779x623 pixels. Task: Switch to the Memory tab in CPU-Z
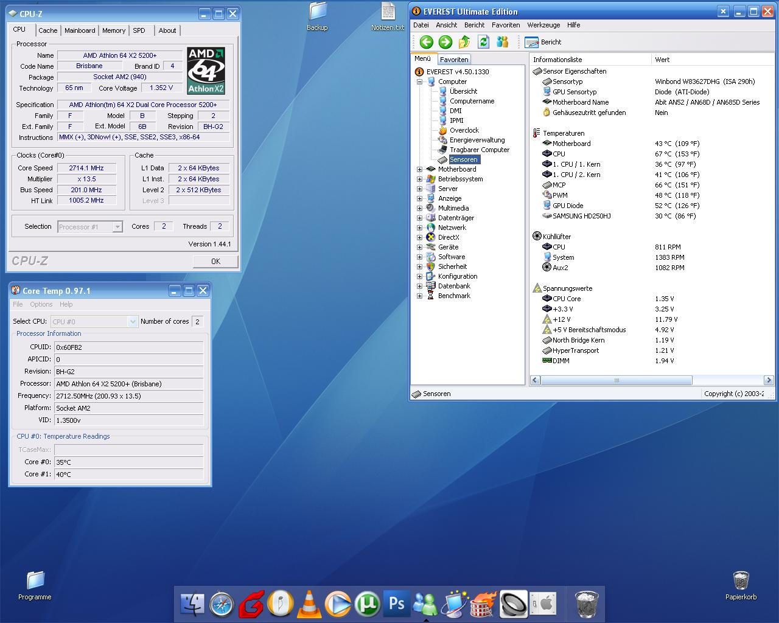click(113, 30)
